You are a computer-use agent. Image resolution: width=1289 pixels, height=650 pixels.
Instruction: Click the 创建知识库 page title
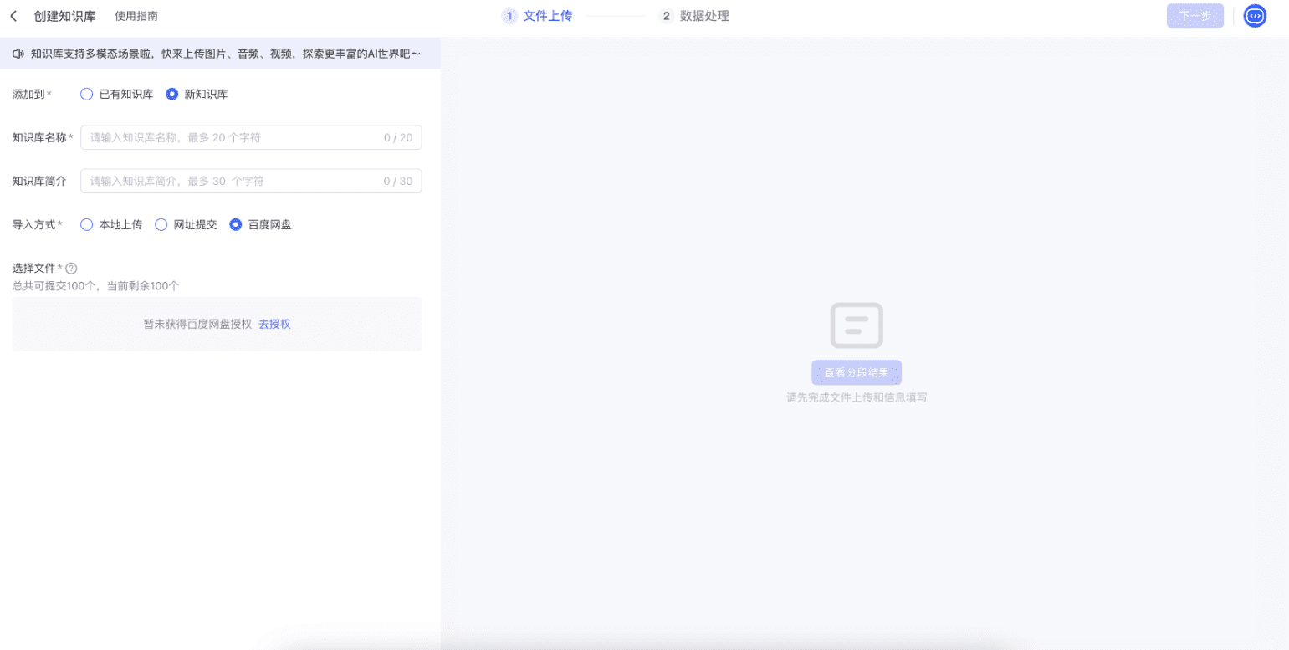64,16
